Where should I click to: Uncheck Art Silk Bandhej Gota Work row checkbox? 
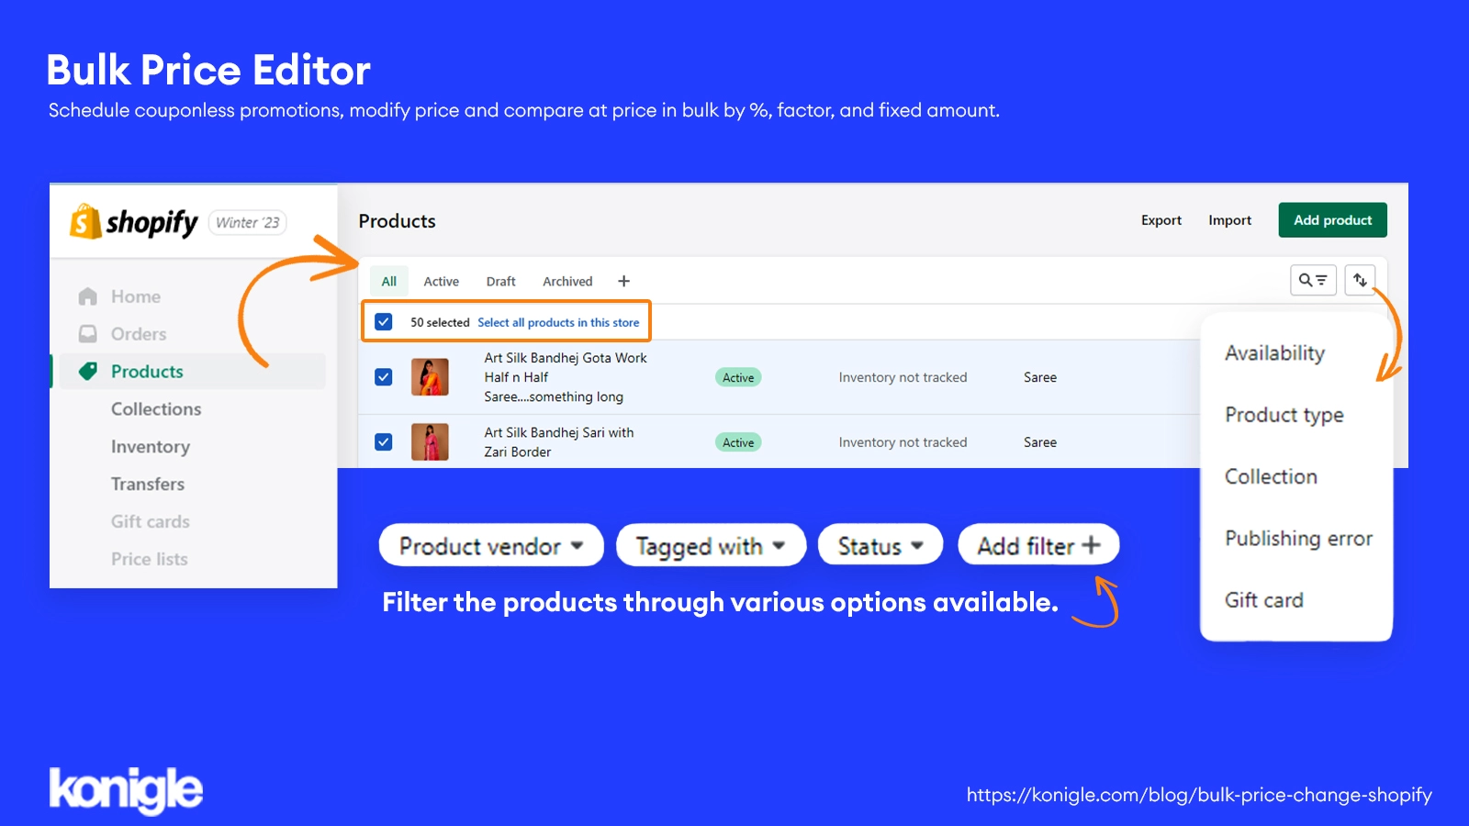click(x=384, y=377)
